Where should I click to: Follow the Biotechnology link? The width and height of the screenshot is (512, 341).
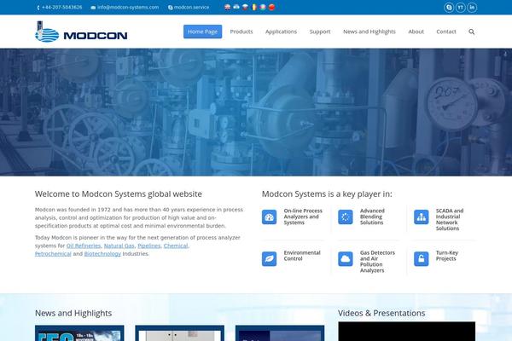(102, 254)
